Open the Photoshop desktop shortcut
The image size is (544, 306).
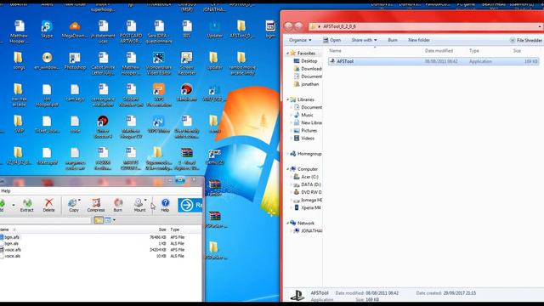tap(75, 61)
